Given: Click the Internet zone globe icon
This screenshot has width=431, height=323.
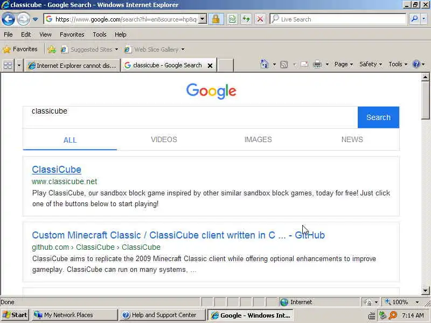Looking at the screenshot, I should coord(284,302).
